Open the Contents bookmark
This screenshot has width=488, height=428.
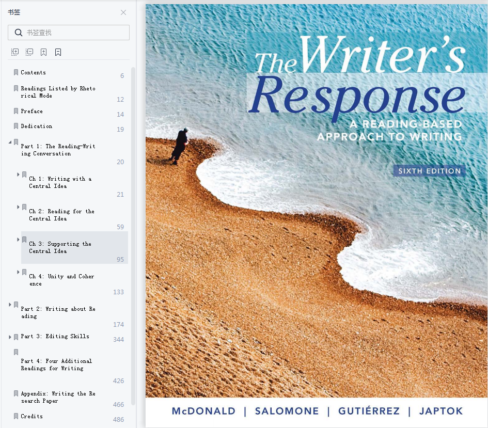(x=33, y=72)
